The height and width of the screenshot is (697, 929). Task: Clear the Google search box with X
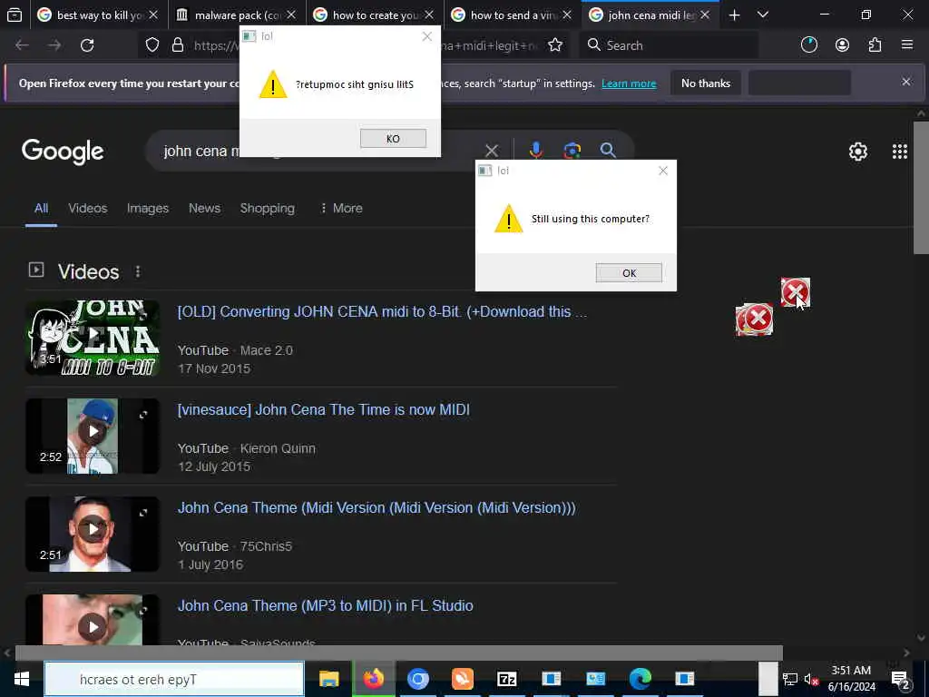(x=492, y=151)
